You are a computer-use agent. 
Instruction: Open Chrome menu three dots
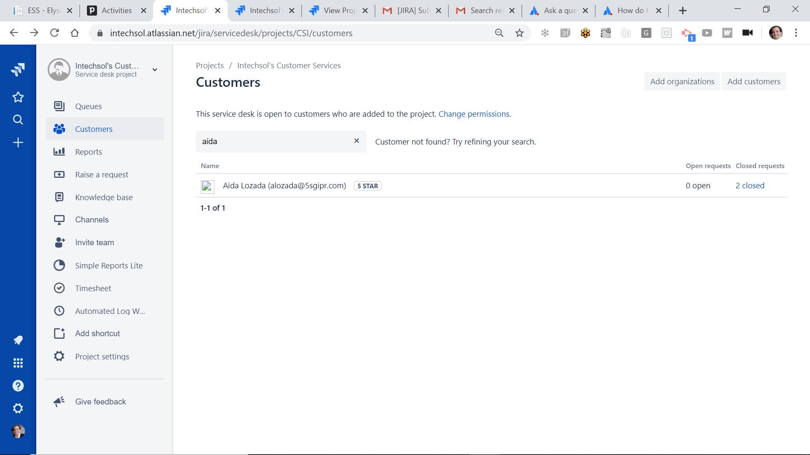796,33
